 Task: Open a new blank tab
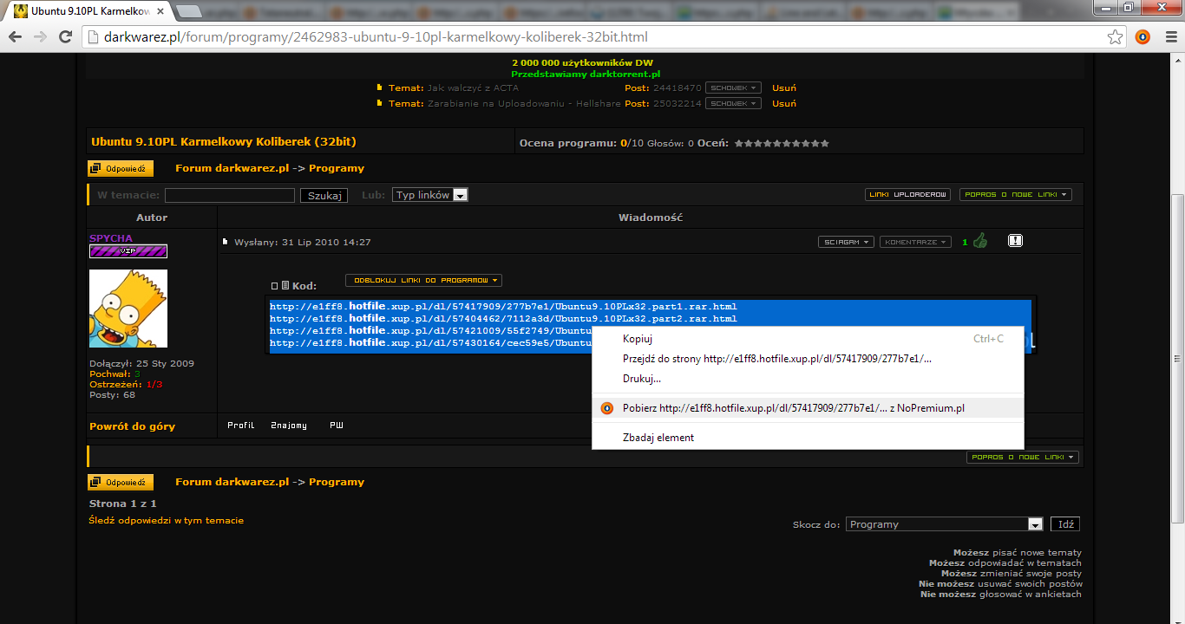point(189,12)
